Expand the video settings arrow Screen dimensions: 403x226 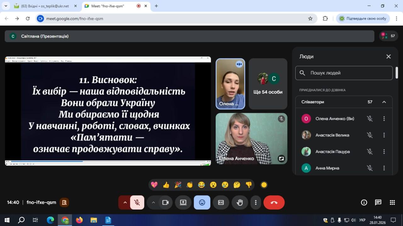(x=153, y=202)
